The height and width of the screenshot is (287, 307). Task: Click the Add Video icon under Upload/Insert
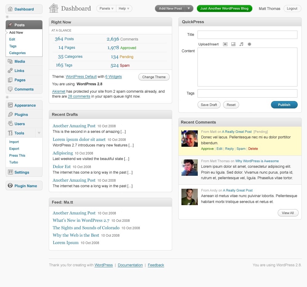point(233,44)
